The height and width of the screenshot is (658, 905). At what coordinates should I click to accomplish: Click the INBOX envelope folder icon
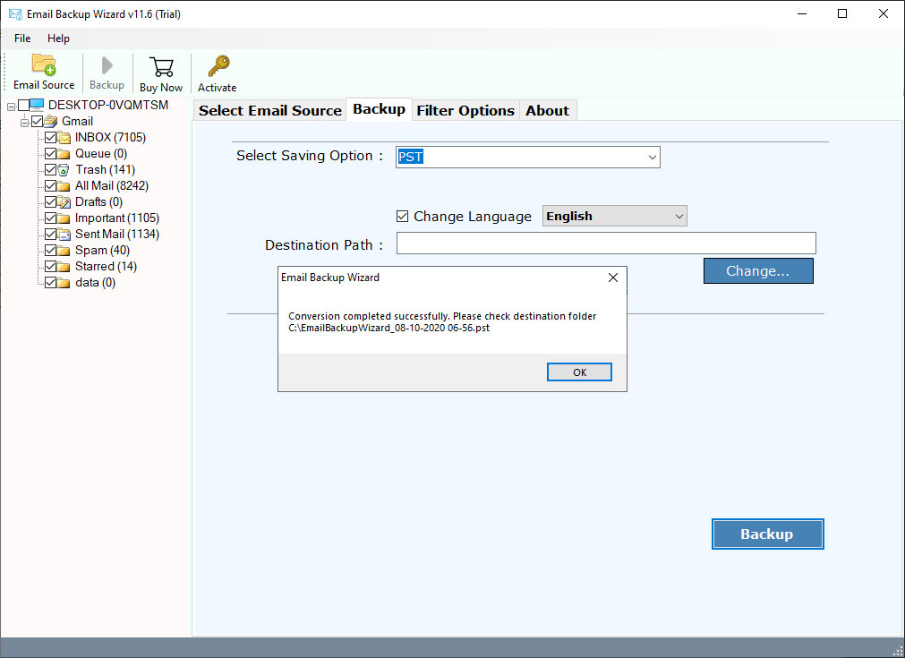click(x=64, y=137)
